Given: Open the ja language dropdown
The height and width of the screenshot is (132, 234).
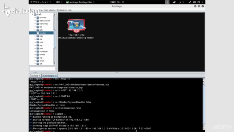Looking at the screenshot, I should [182, 2].
